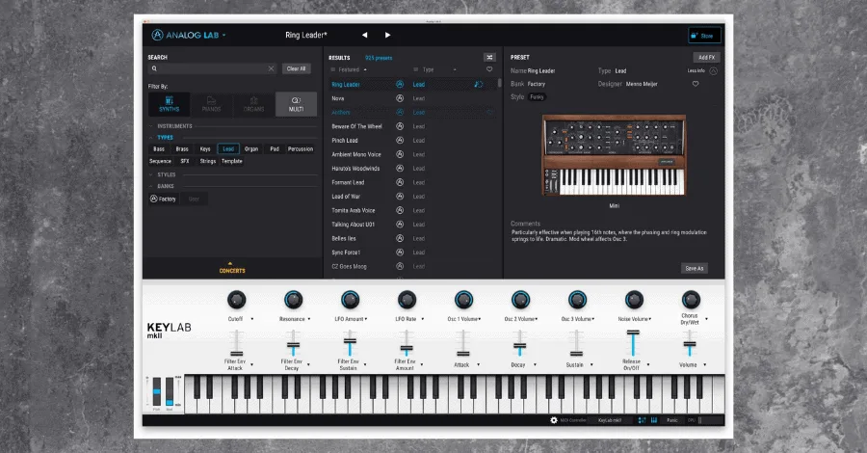867x453 pixels.
Task: Expand the Instruments filter section
Action: [x=174, y=126]
